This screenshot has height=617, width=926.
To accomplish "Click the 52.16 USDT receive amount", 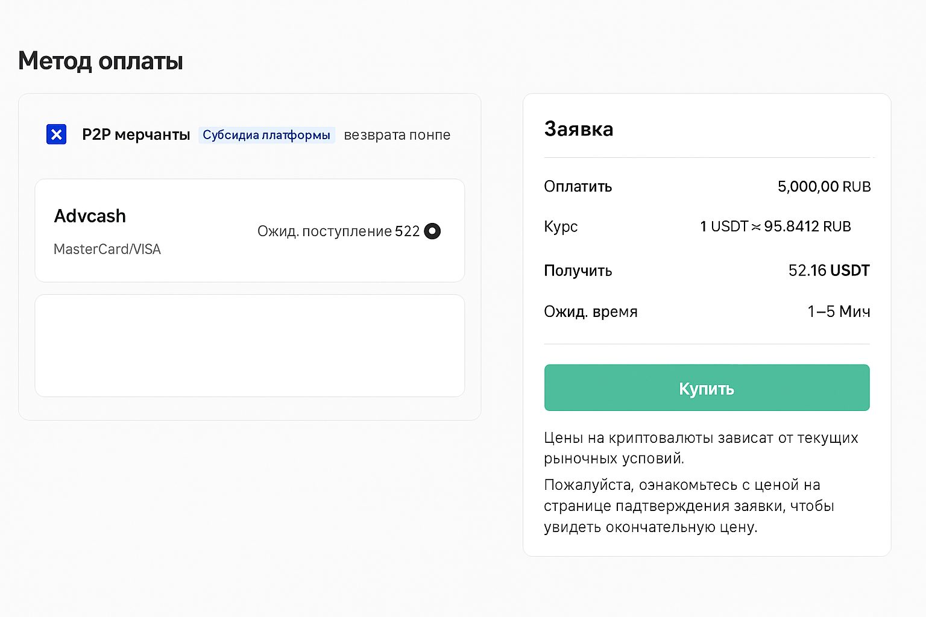I will pos(828,271).
